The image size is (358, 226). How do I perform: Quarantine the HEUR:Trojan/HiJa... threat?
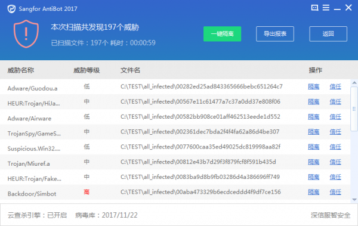[x=313, y=101]
